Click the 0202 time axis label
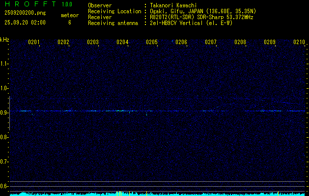 click(x=63, y=42)
